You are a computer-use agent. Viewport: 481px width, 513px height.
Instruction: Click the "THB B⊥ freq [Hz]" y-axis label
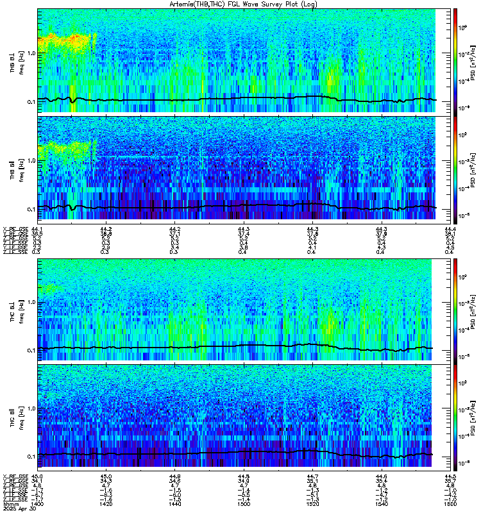(17, 62)
